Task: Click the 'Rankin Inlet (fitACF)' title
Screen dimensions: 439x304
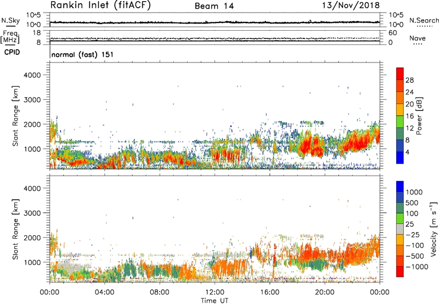Action: point(100,5)
